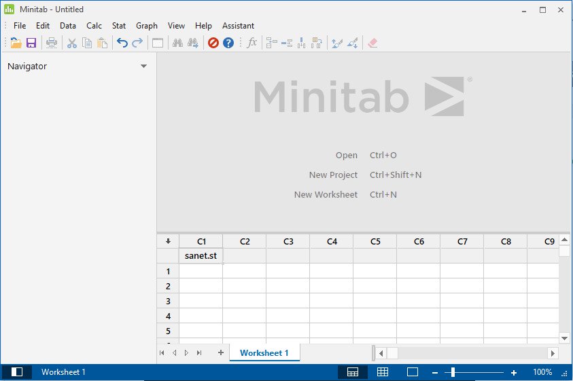Add a new worksheet with plus button
The image size is (573, 381).
(220, 352)
